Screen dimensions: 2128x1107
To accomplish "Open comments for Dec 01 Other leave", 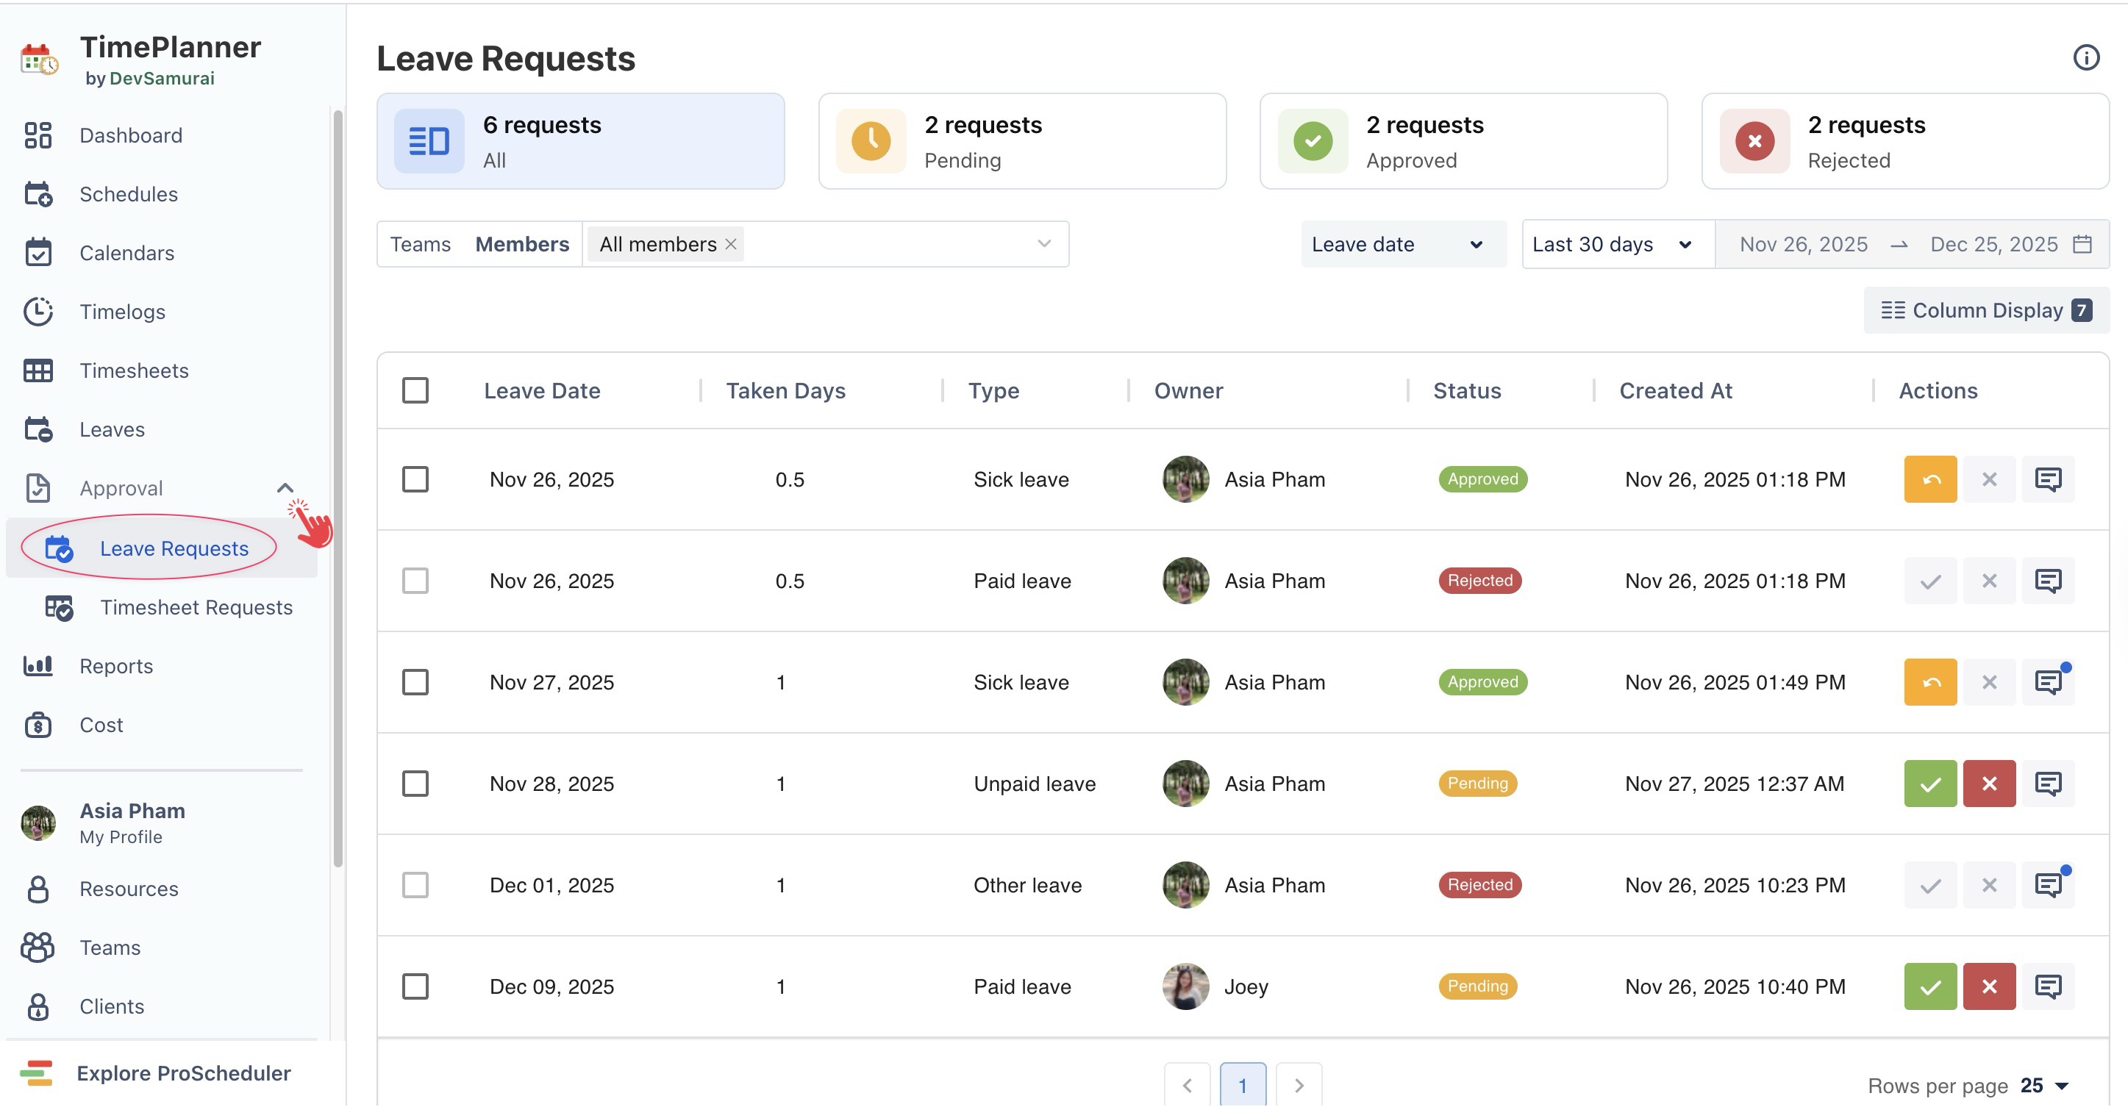I will (2047, 885).
